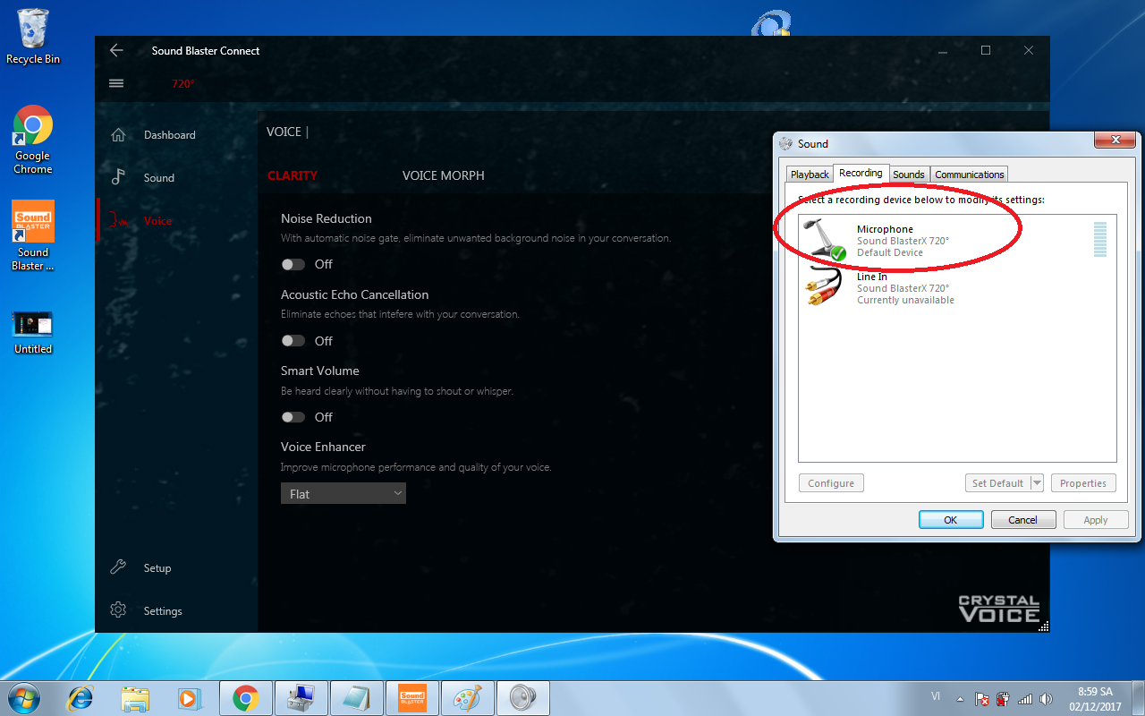Click the Configure button
The width and height of the screenshot is (1145, 716).
point(831,483)
